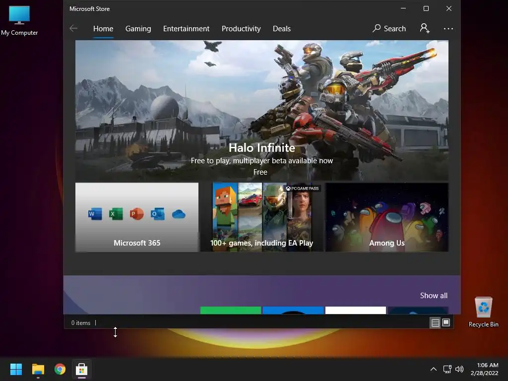Open the sign-in account icon
This screenshot has height=381, width=508.
425,28
